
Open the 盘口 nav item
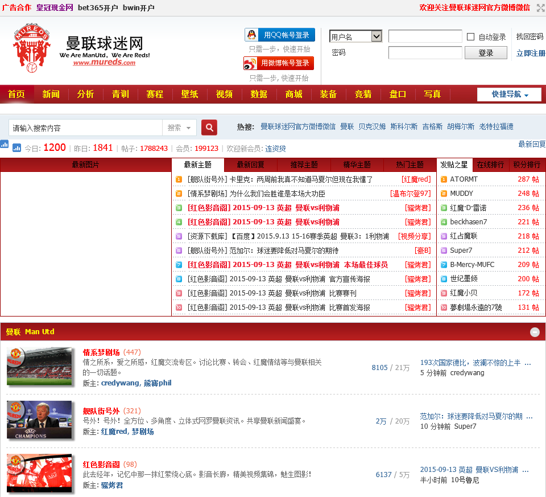click(398, 94)
